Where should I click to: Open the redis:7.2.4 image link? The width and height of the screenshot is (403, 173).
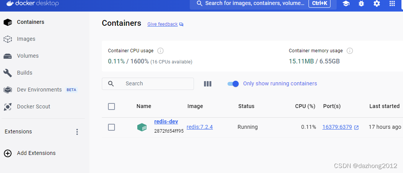tap(200, 127)
